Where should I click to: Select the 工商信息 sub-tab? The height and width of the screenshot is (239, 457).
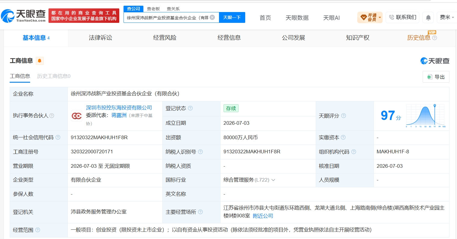pyautogui.click(x=20, y=76)
